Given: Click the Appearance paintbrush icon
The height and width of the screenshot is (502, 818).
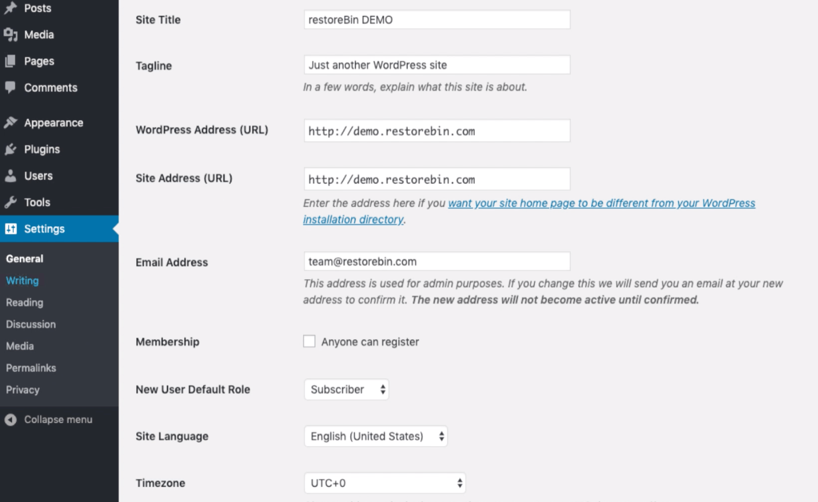Looking at the screenshot, I should [10, 123].
